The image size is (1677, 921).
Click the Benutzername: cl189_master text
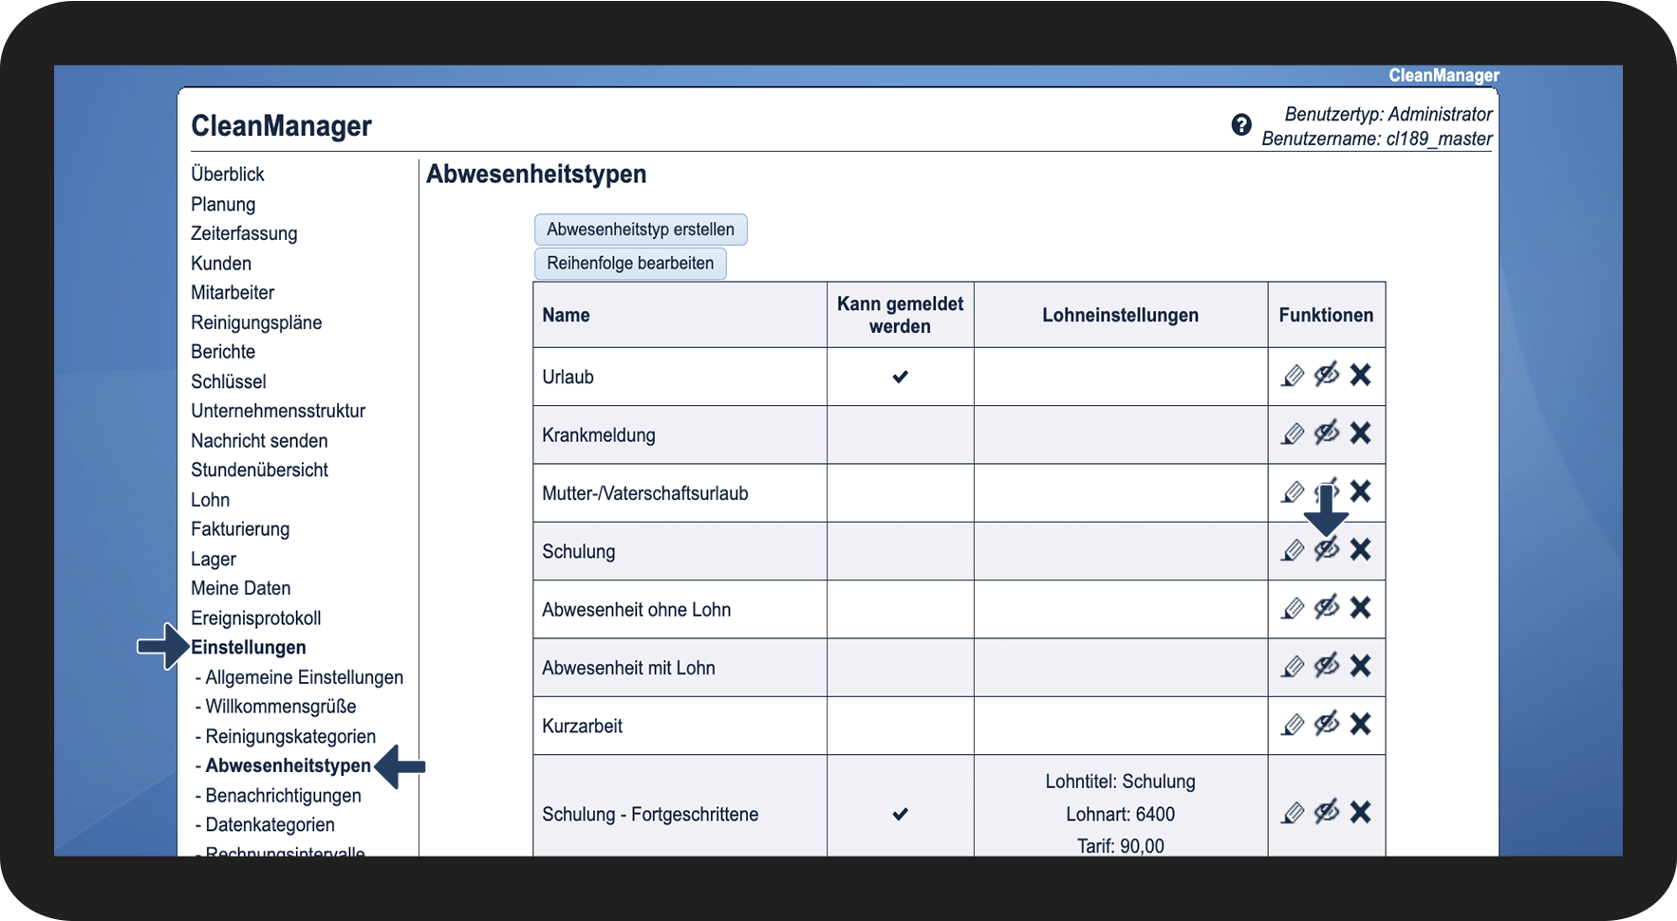pyautogui.click(x=1377, y=138)
